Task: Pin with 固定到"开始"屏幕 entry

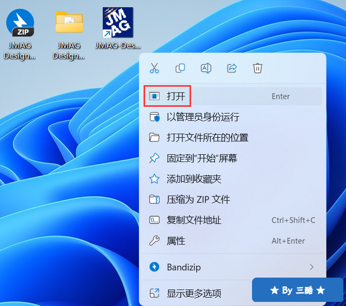Action: click(233, 158)
